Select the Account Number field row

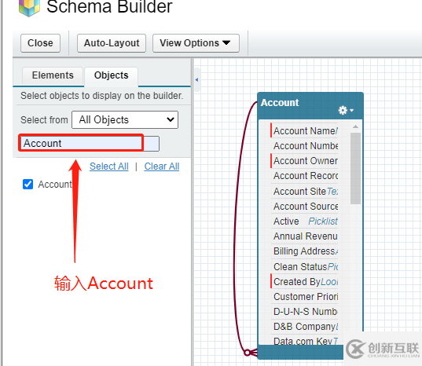tap(304, 146)
